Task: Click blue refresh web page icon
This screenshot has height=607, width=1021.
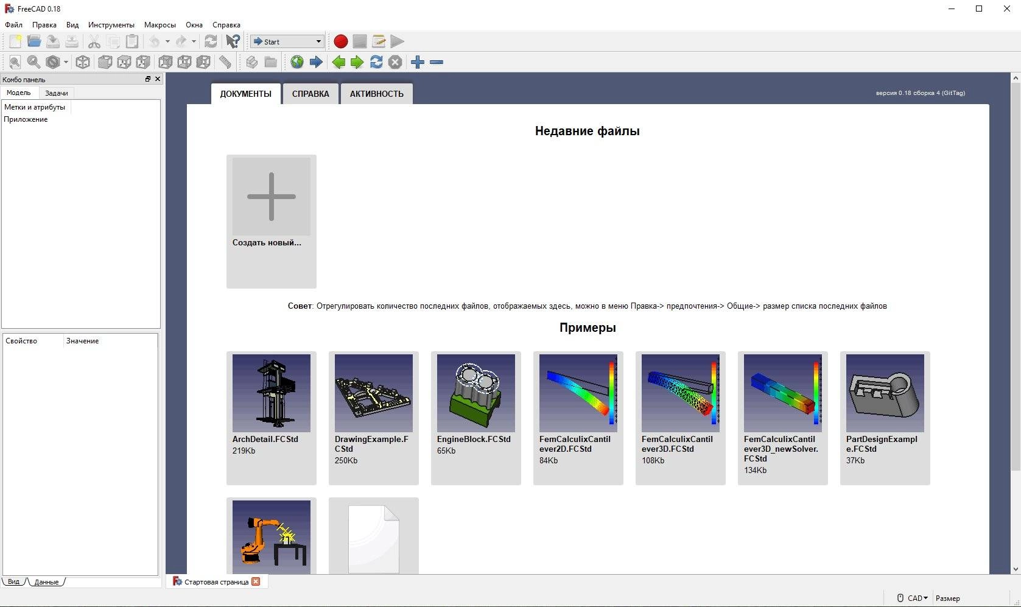Action: (x=376, y=62)
